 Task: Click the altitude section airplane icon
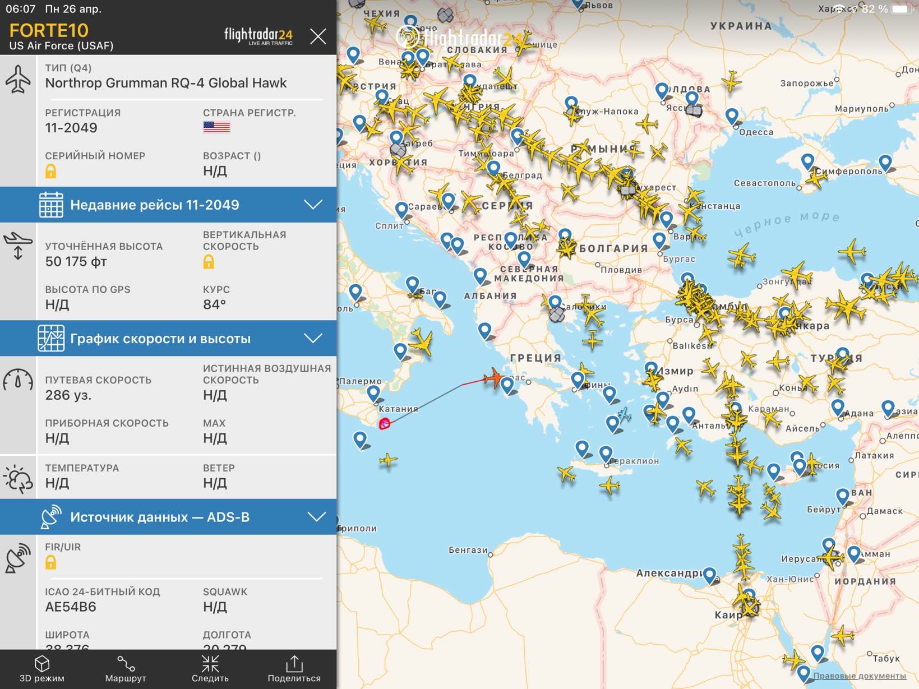click(x=18, y=246)
